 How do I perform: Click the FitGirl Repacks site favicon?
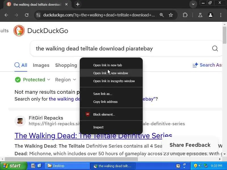tap(20, 121)
